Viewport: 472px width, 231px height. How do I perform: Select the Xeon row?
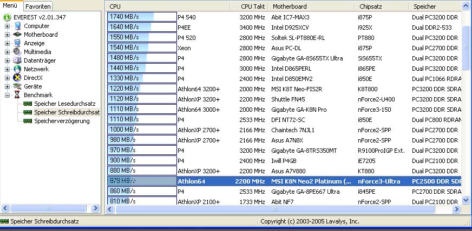284,48
